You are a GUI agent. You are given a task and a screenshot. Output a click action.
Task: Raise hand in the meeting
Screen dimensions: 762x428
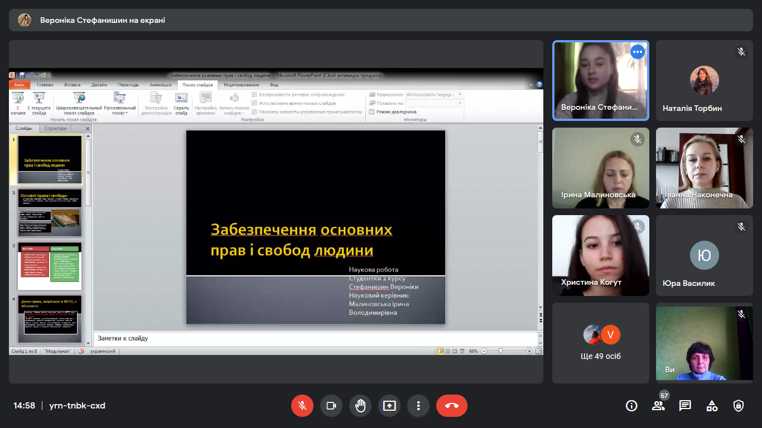(x=360, y=406)
